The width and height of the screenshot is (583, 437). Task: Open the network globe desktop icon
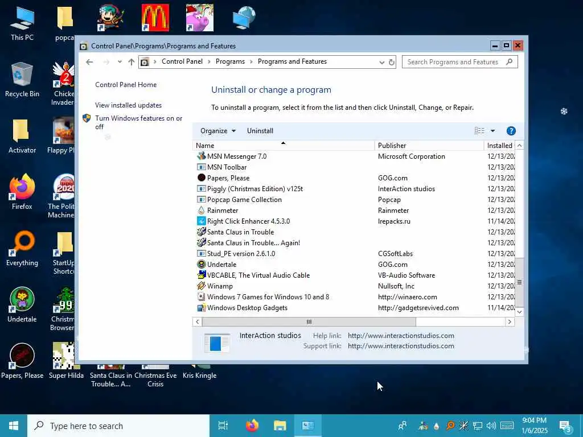pyautogui.click(x=244, y=18)
